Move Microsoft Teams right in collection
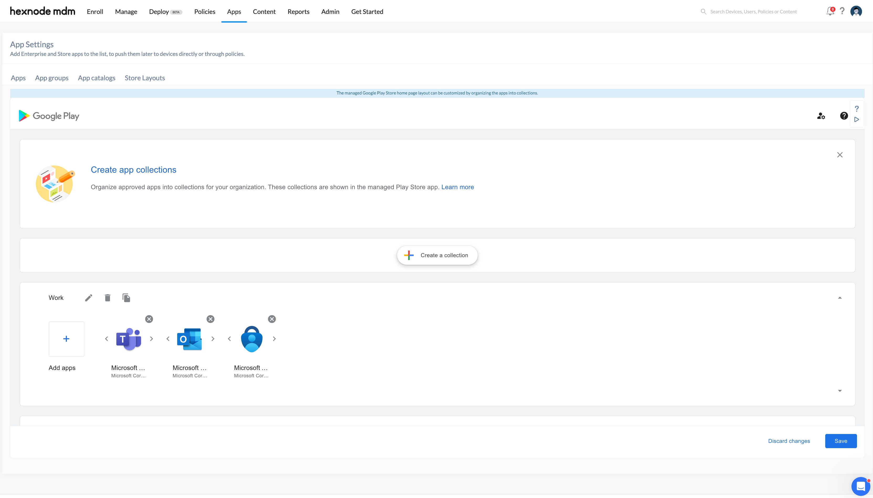This screenshot has height=498, width=873. tap(151, 339)
